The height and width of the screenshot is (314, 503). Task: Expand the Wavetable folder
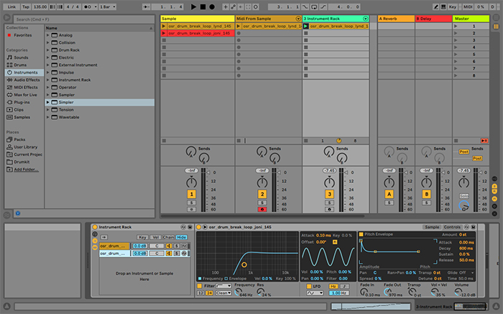pos(48,117)
